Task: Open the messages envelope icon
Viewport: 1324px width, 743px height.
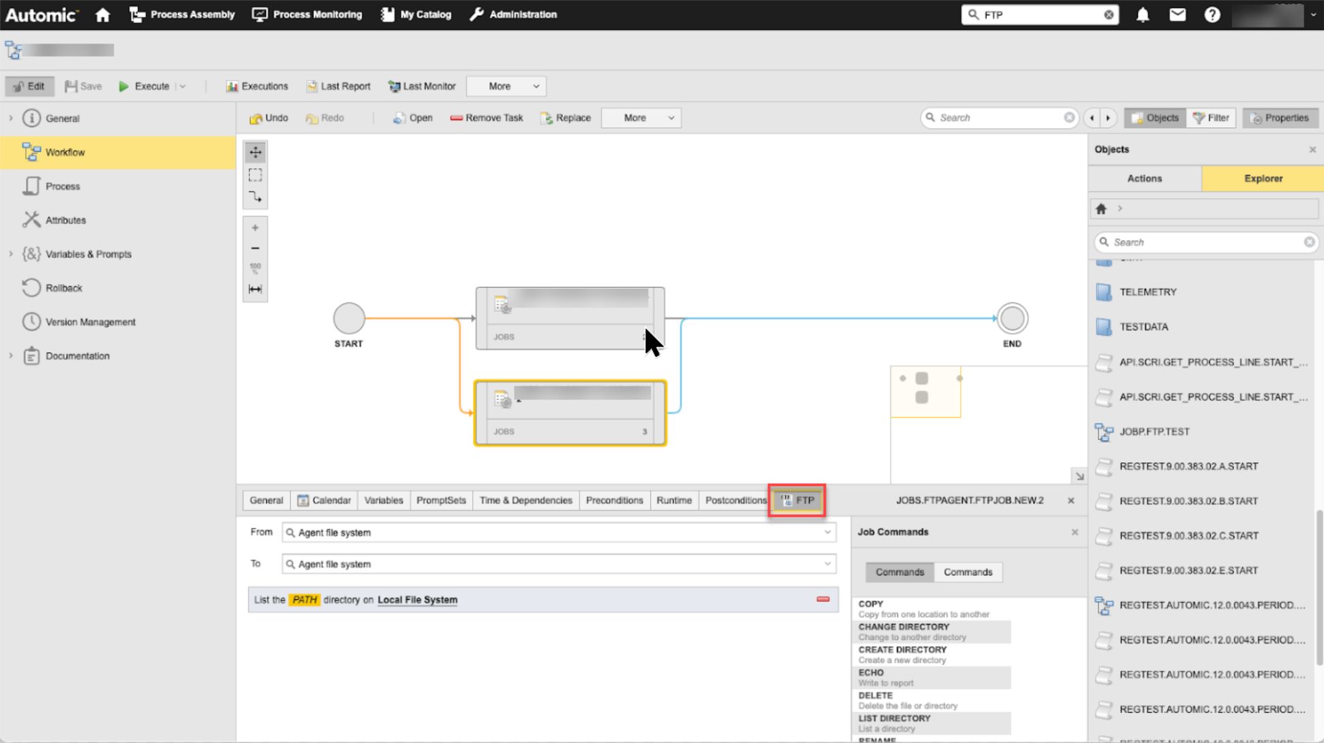Action: point(1177,14)
